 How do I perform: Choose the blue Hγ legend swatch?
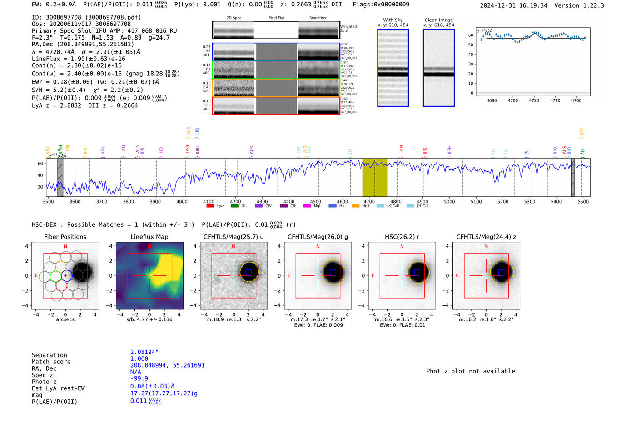click(x=333, y=206)
